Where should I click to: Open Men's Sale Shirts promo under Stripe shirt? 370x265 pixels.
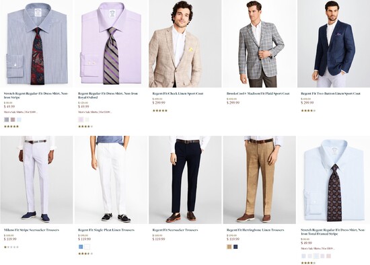point(21,112)
